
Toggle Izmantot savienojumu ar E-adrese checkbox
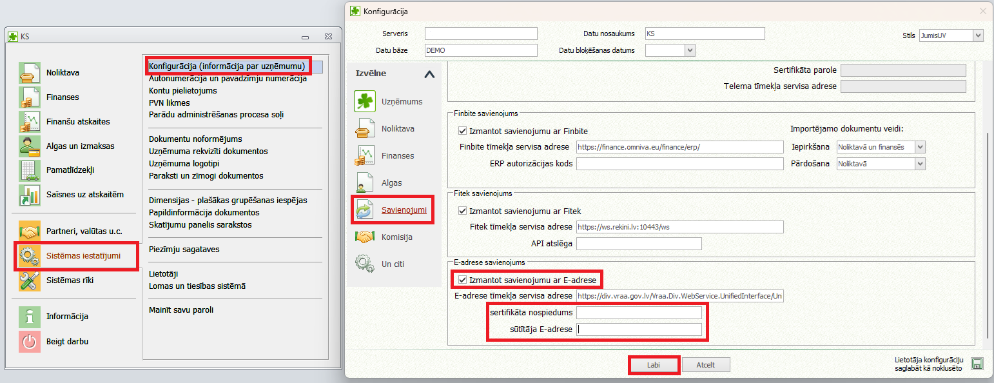click(462, 280)
